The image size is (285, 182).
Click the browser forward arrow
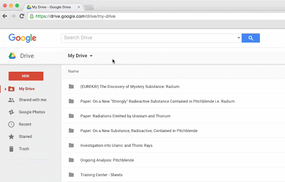pos(13,16)
